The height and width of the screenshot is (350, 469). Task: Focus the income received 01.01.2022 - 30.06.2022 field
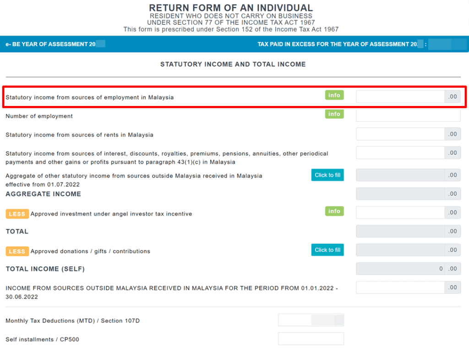pyautogui.click(x=400, y=288)
